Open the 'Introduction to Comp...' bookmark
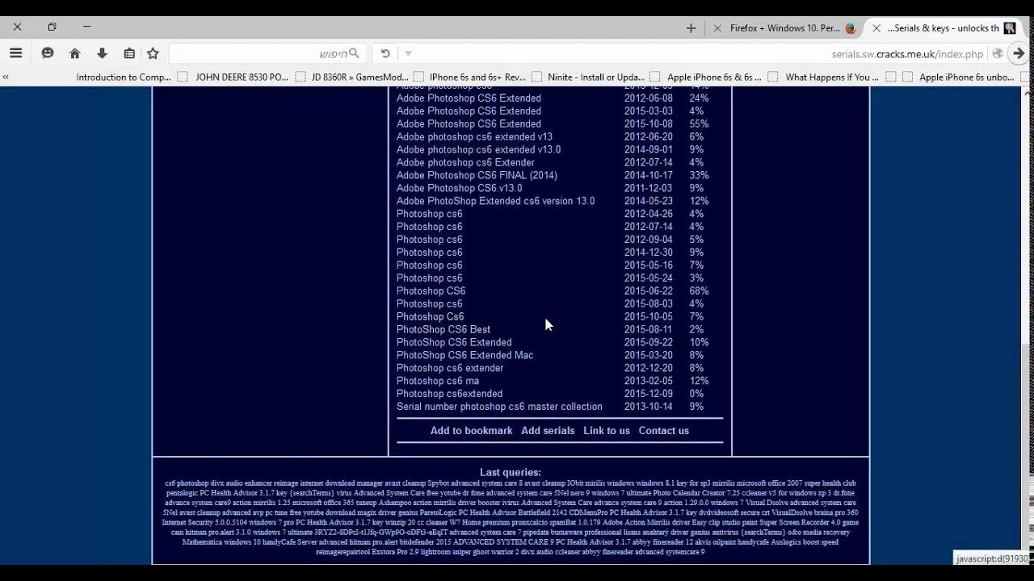 pyautogui.click(x=124, y=77)
